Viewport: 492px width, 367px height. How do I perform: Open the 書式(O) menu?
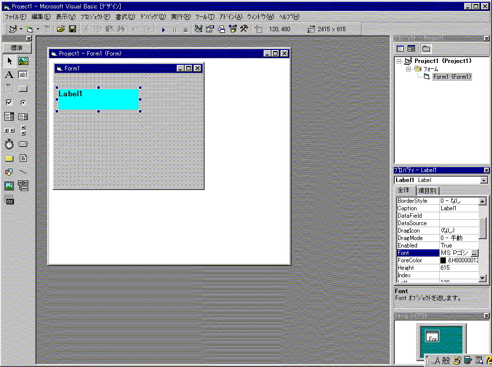[x=125, y=17]
